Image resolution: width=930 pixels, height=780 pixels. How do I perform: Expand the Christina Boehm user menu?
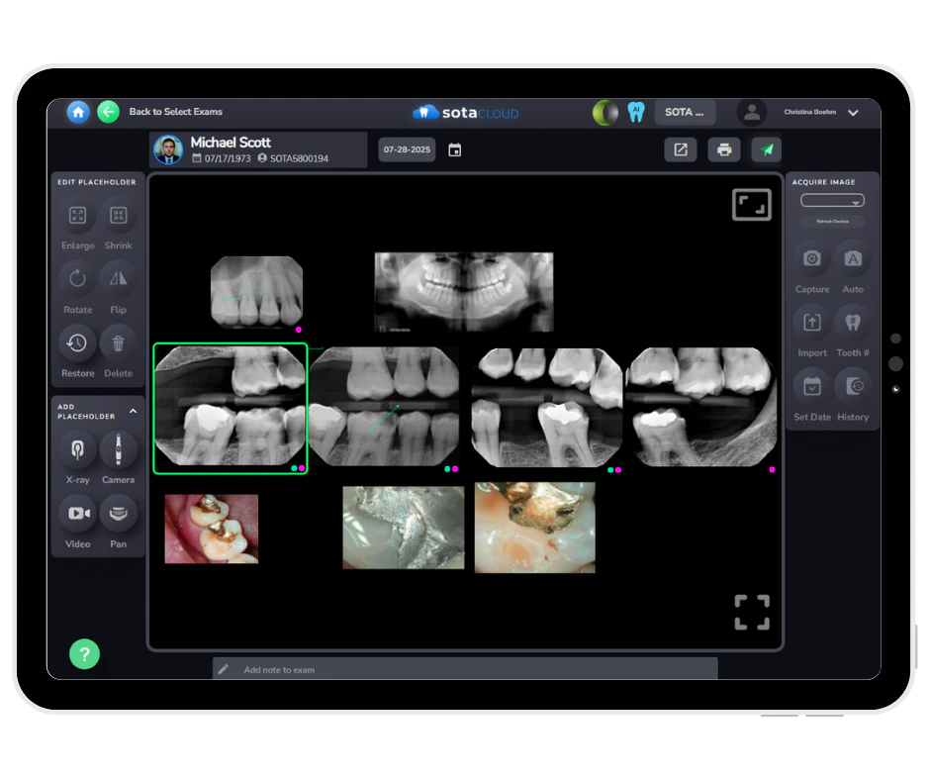[x=853, y=113]
